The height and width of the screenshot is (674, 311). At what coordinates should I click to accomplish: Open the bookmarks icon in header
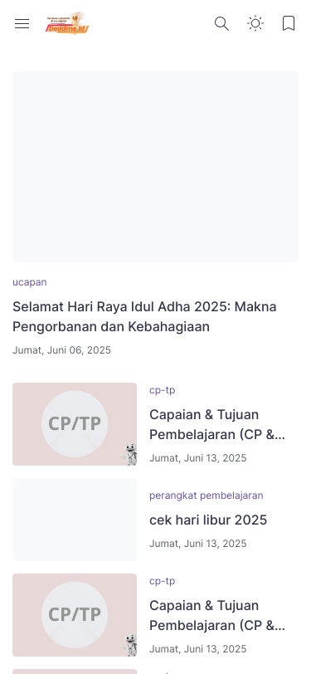click(289, 23)
